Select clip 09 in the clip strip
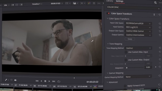Viewport: 162px width, 91px height. point(54,86)
